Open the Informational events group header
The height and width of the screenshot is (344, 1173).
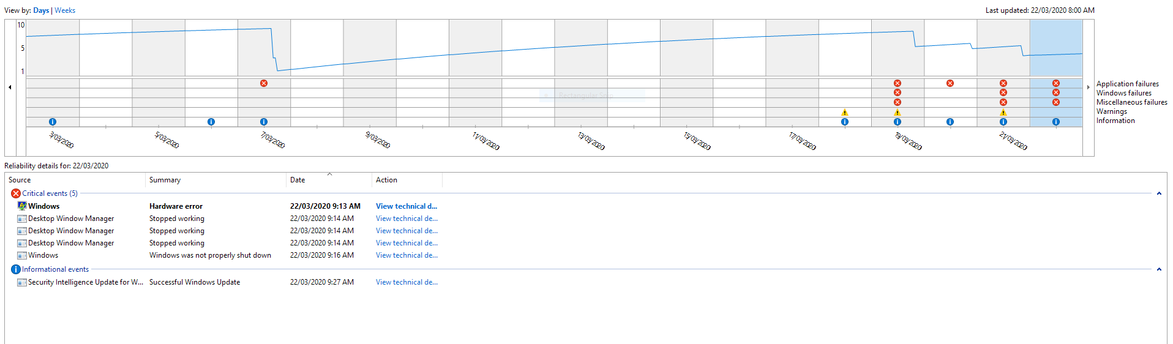pos(55,269)
